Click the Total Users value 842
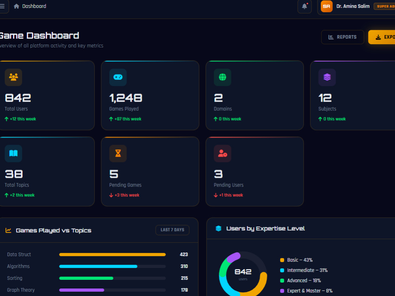This screenshot has width=395, height=296. [18, 98]
